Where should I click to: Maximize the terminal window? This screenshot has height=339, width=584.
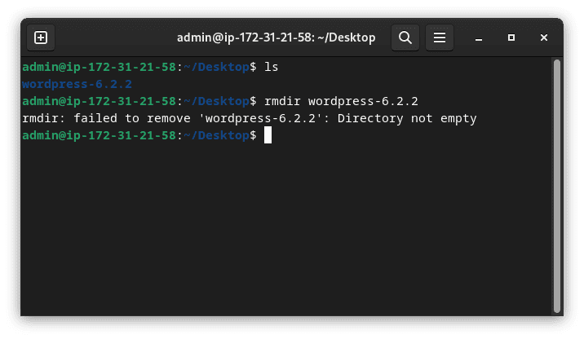click(x=511, y=37)
